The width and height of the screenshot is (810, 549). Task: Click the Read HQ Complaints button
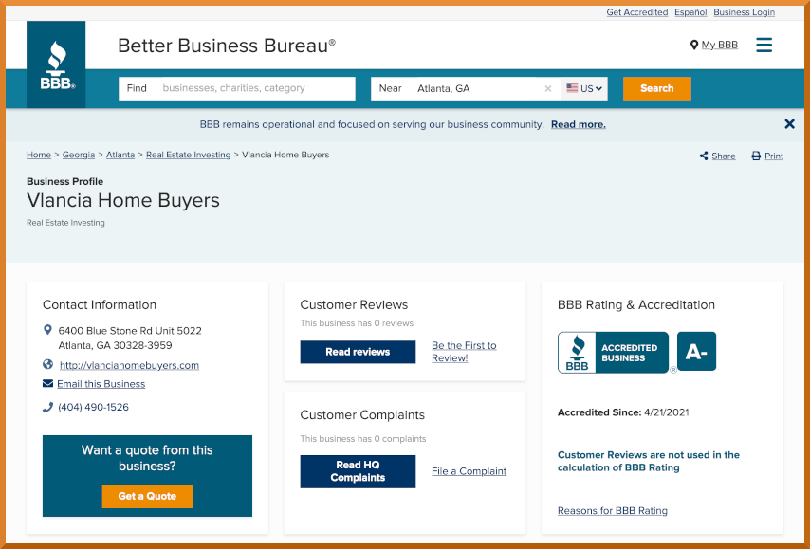358,471
